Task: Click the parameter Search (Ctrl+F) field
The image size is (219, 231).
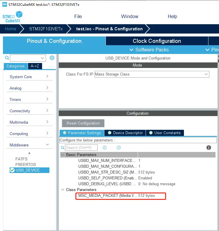Action: tap(81, 148)
